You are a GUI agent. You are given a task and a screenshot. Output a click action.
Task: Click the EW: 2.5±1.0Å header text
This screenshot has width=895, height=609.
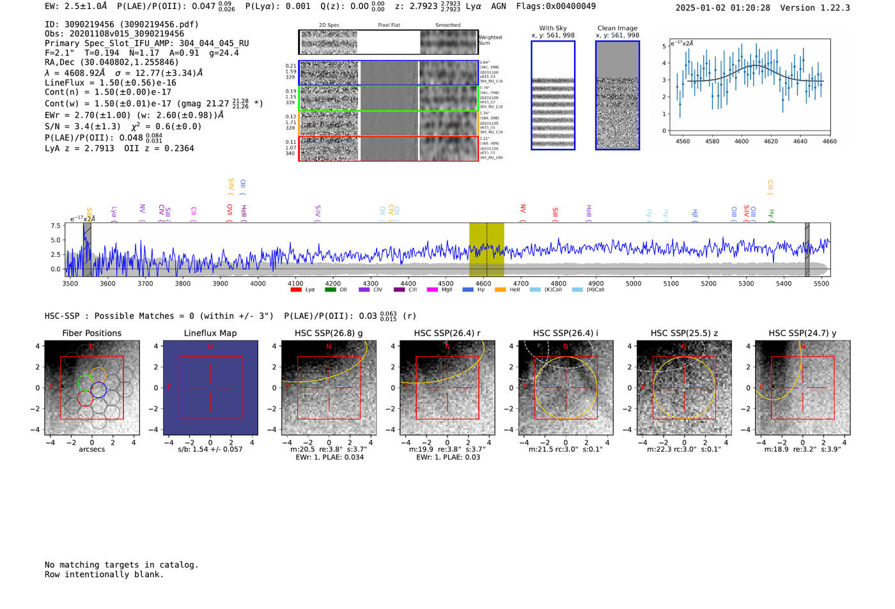coord(76,6)
